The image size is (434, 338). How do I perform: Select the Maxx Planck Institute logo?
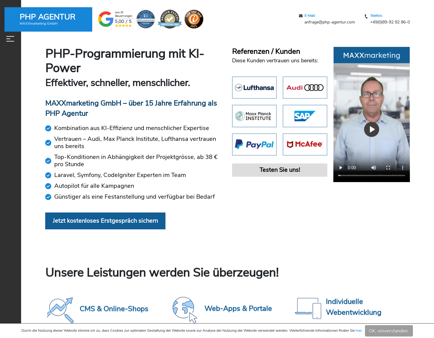point(254,116)
